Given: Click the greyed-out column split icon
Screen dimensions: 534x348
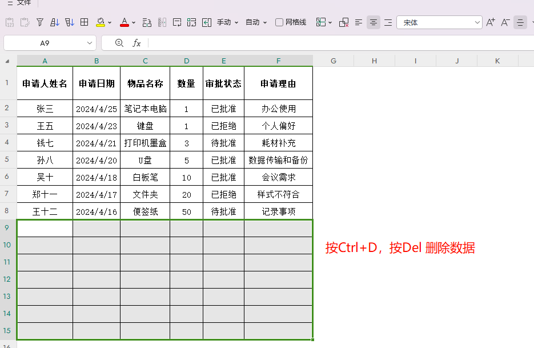Looking at the screenshot, I should pos(162,22).
